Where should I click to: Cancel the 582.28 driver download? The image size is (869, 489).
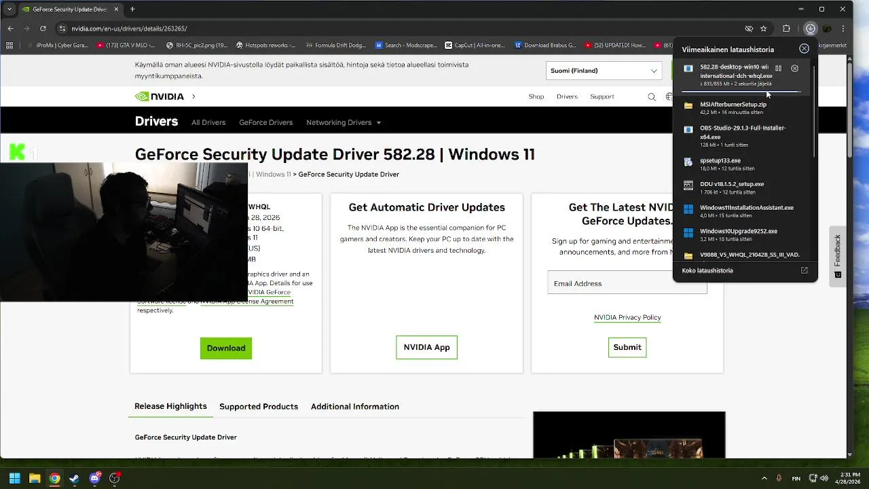click(794, 69)
